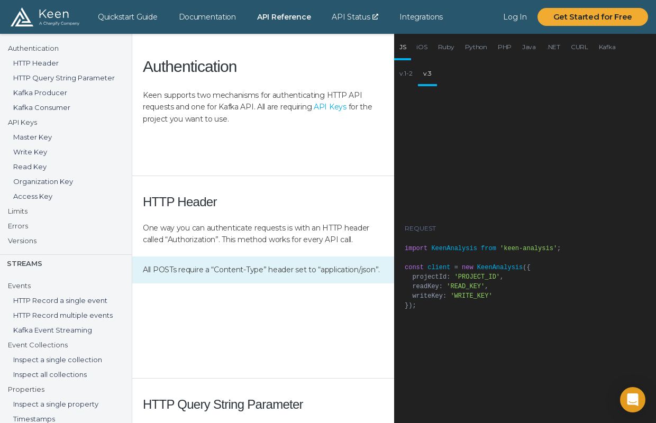656x423 pixels.
Task: Click 'PROJECT_ID' string in the code
Action: (x=477, y=277)
